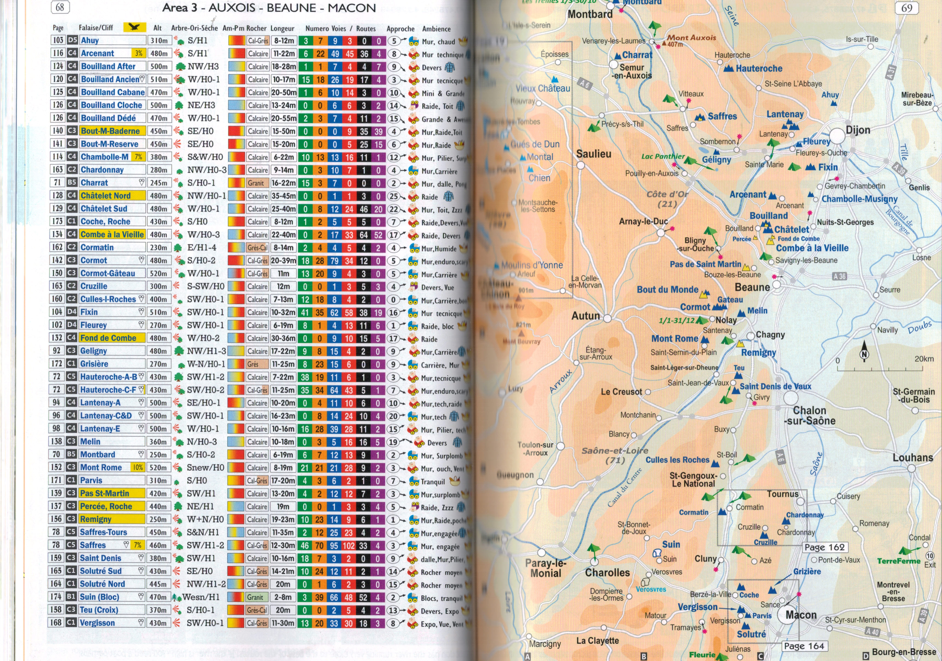Click the sun-shade gradient bar in Ahuy row

coord(237,41)
